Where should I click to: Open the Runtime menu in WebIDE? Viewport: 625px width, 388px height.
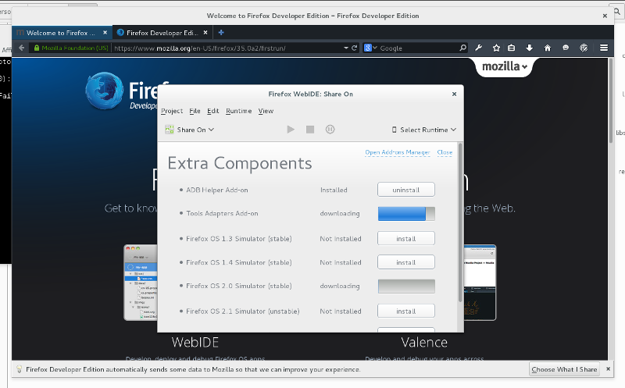pyautogui.click(x=239, y=111)
